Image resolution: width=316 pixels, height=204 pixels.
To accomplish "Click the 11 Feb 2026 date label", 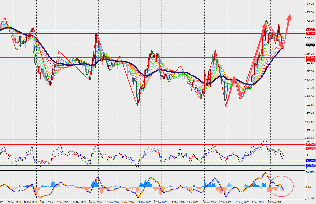I will [x=112, y=202].
